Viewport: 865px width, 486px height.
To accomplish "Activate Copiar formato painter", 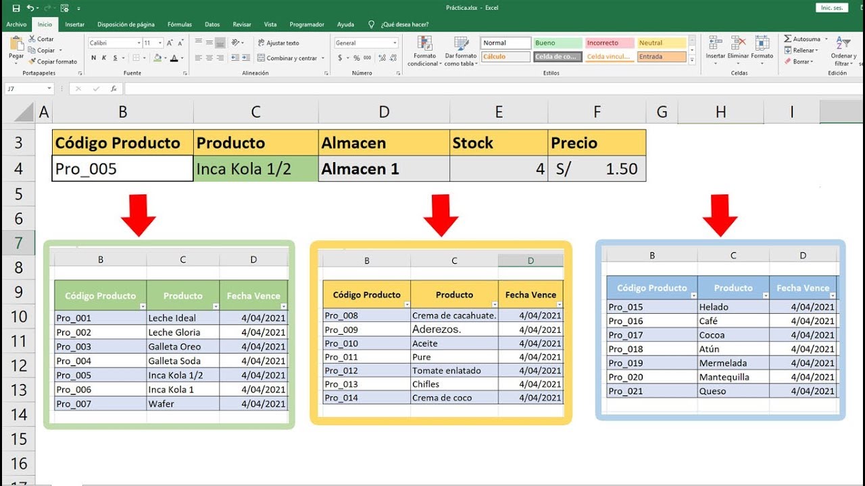I will [x=53, y=61].
